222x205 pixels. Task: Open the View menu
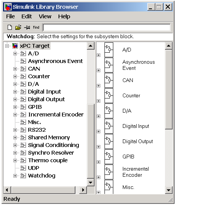click(x=45, y=16)
